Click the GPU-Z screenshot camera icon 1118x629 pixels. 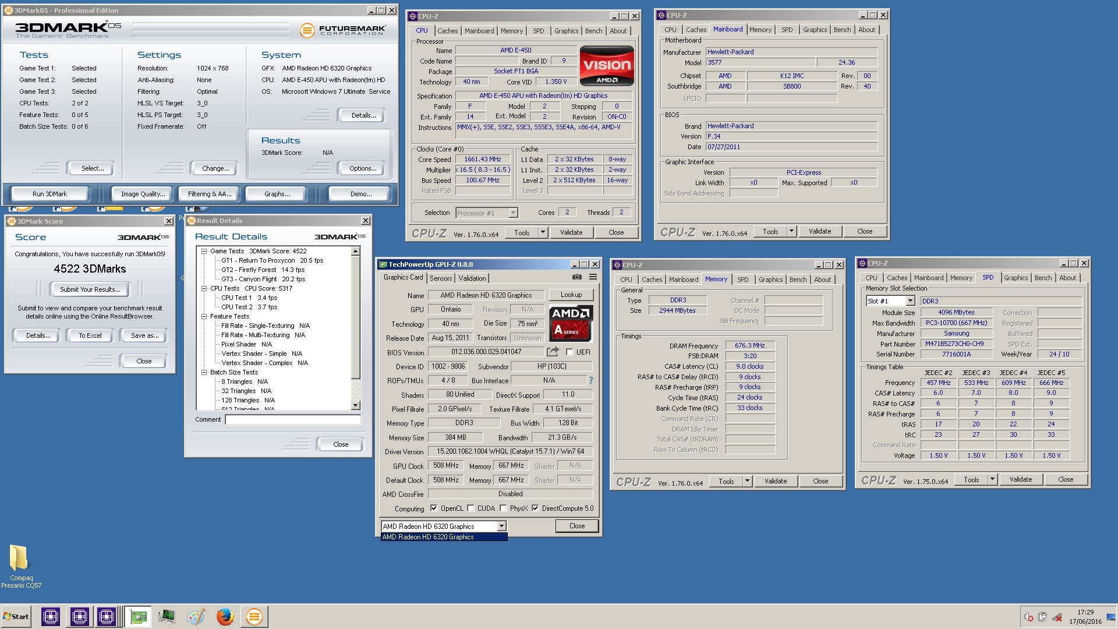coord(576,277)
